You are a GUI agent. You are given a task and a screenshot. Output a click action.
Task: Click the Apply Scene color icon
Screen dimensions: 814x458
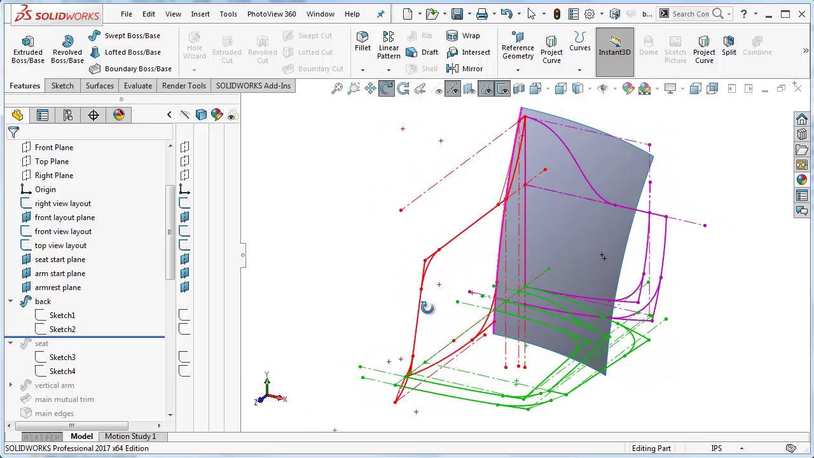[645, 89]
